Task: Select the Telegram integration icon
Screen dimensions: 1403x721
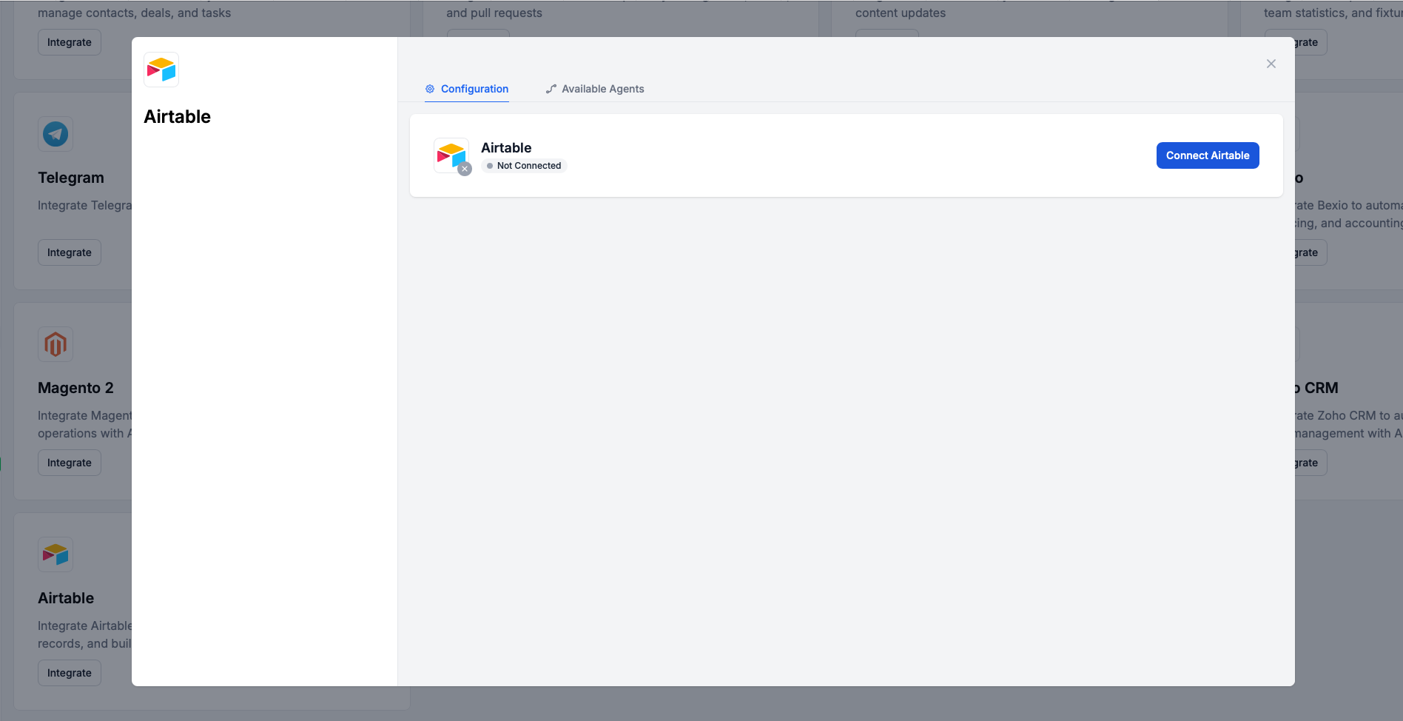Action: [55, 133]
